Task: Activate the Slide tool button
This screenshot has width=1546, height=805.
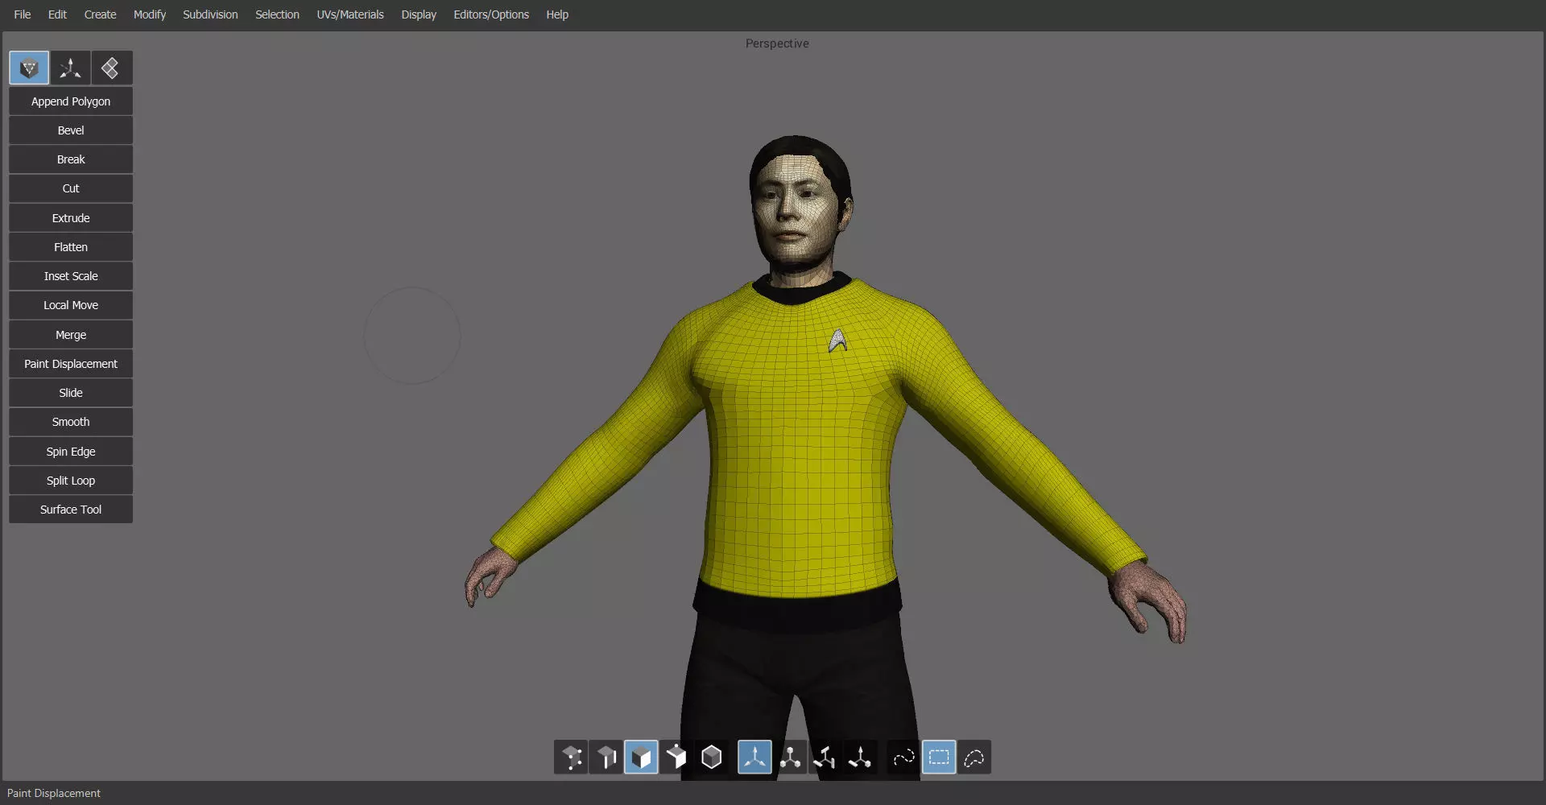Action: point(71,393)
